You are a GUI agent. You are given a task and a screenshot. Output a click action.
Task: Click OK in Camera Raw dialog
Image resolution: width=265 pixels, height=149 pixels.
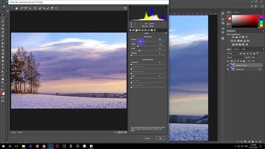(x=160, y=138)
